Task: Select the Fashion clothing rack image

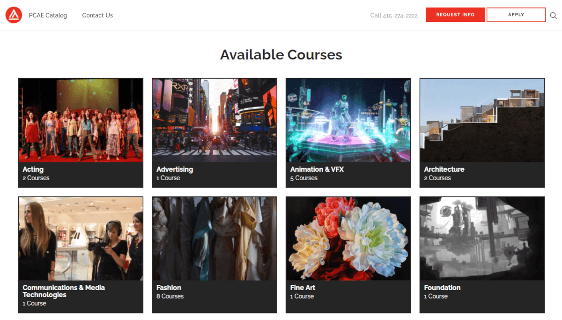Action: click(214, 239)
